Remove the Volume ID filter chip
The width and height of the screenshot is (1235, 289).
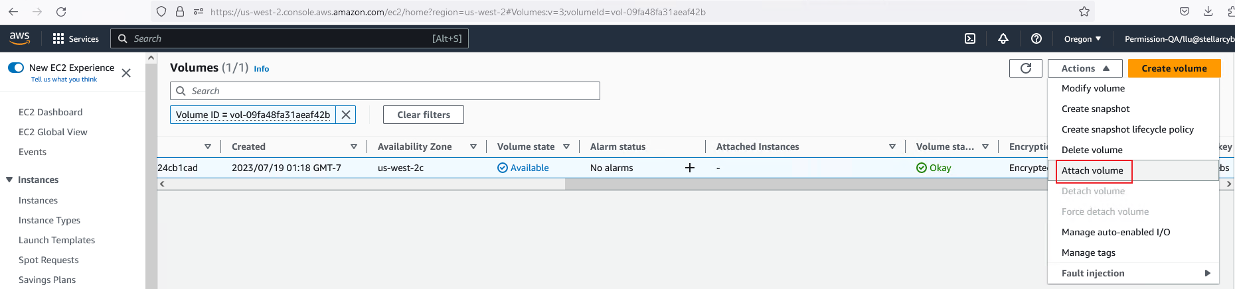346,115
